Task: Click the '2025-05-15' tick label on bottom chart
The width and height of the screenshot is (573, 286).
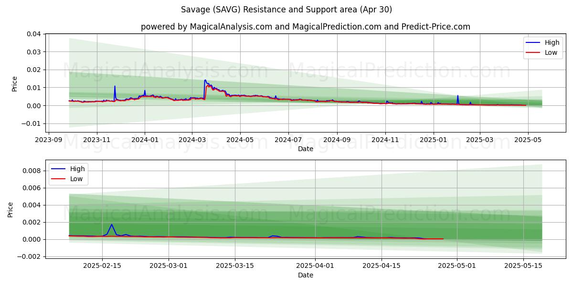Action: (x=524, y=266)
